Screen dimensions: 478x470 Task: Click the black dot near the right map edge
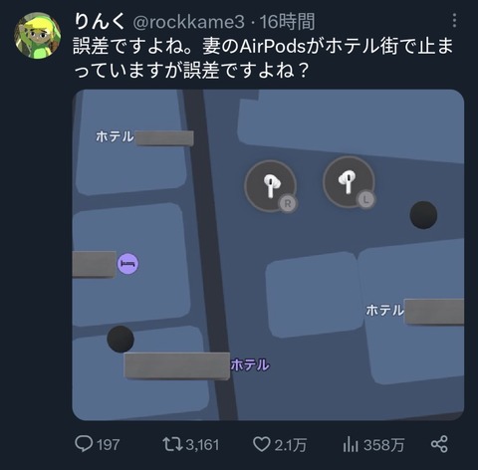[423, 215]
